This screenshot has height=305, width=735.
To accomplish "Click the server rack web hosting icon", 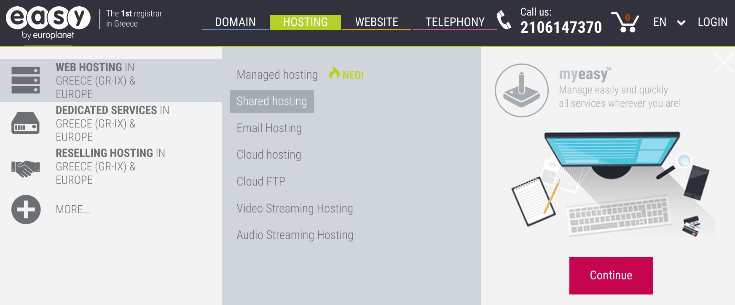I will 26,80.
